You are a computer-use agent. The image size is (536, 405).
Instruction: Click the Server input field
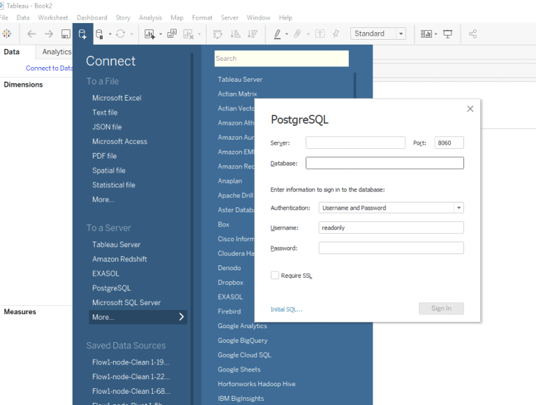(x=355, y=142)
